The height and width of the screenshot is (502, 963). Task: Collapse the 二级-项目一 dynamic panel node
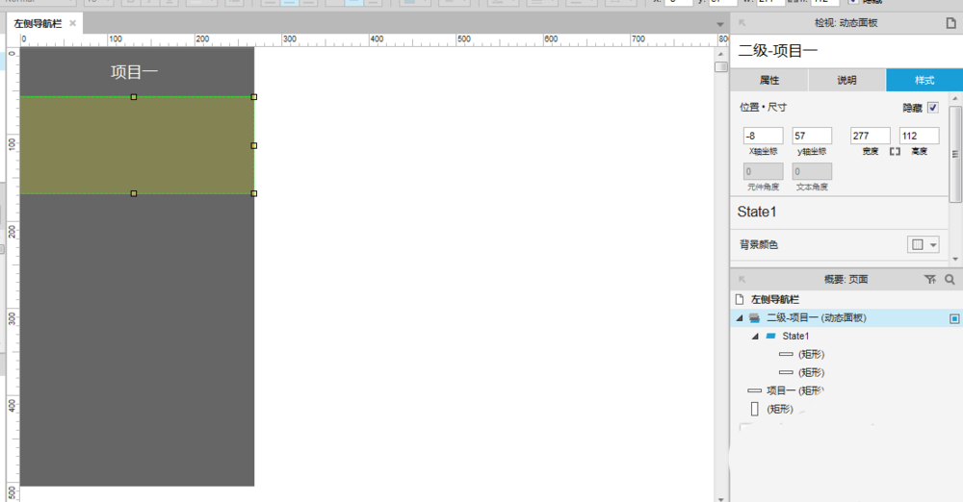click(740, 318)
